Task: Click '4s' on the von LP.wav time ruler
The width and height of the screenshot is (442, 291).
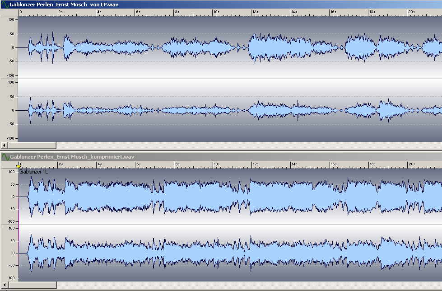Action: [x=99, y=12]
